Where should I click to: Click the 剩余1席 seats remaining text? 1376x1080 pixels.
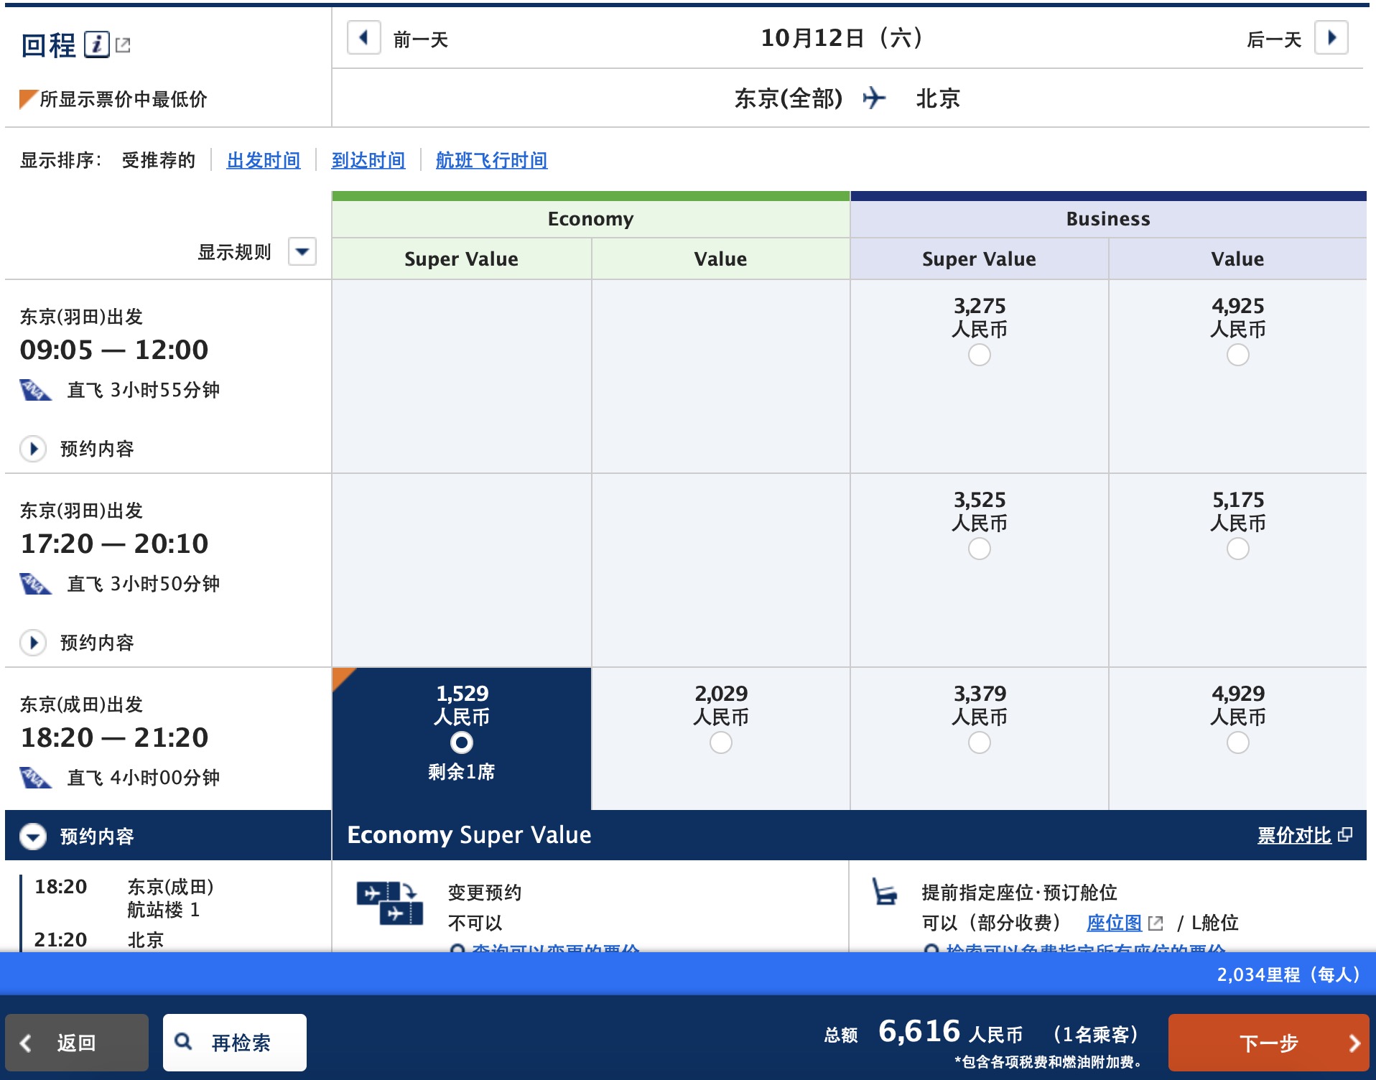click(x=461, y=772)
